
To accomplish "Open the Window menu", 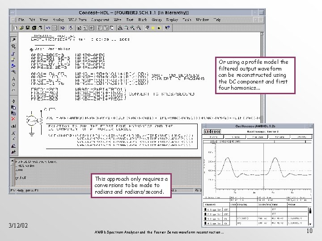I will 202,20.
